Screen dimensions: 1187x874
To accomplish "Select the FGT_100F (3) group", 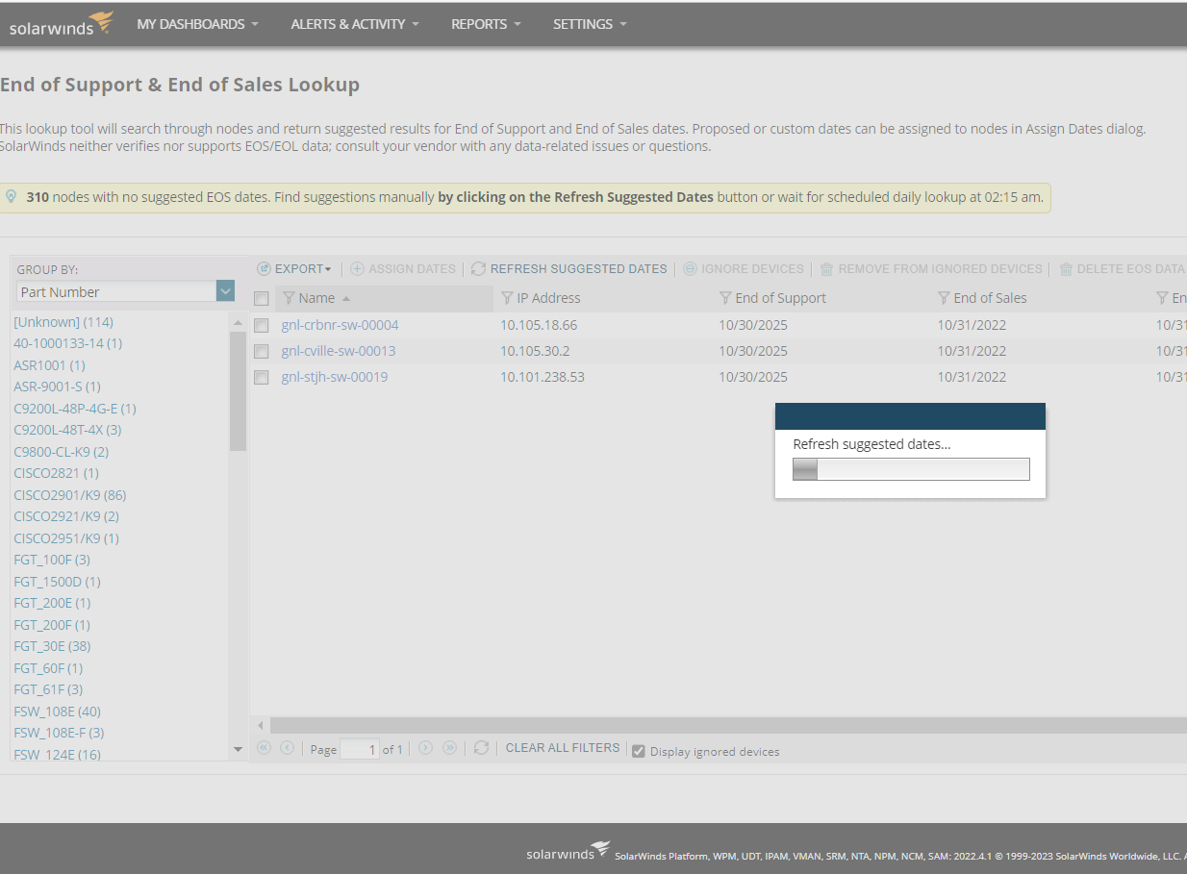I will 52,560.
